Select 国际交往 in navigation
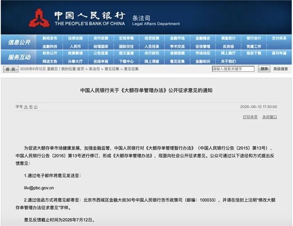This screenshot has height=226, width=293. pyautogui.click(x=126, y=46)
